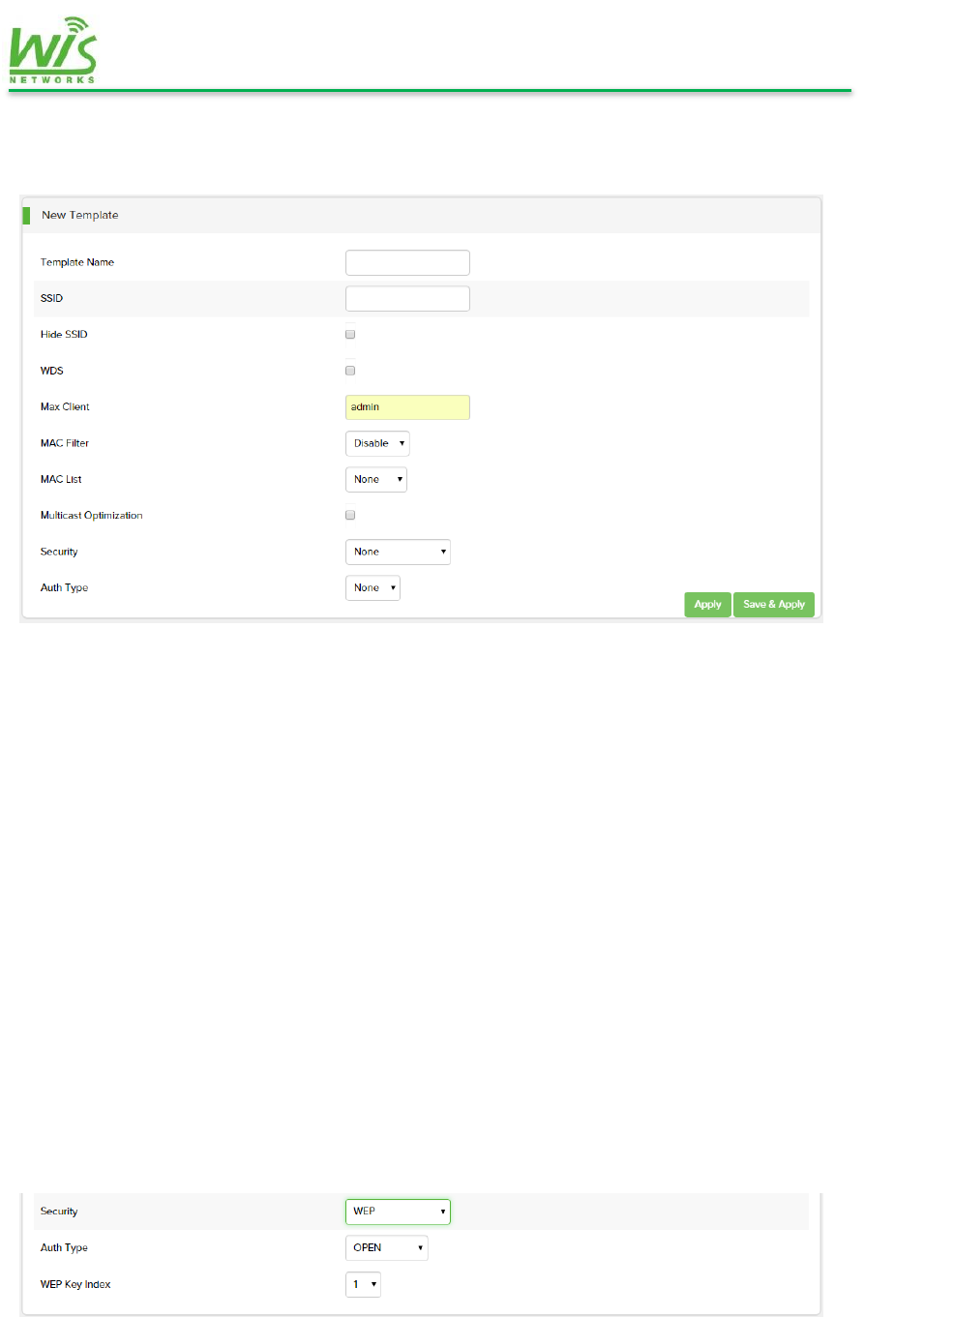Click the green Apply button
Image resolution: width=953 pixels, height=1317 pixels.
point(707,605)
